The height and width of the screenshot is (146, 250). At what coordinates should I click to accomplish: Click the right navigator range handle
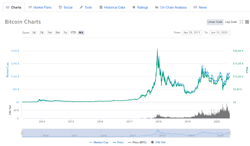click(x=230, y=133)
